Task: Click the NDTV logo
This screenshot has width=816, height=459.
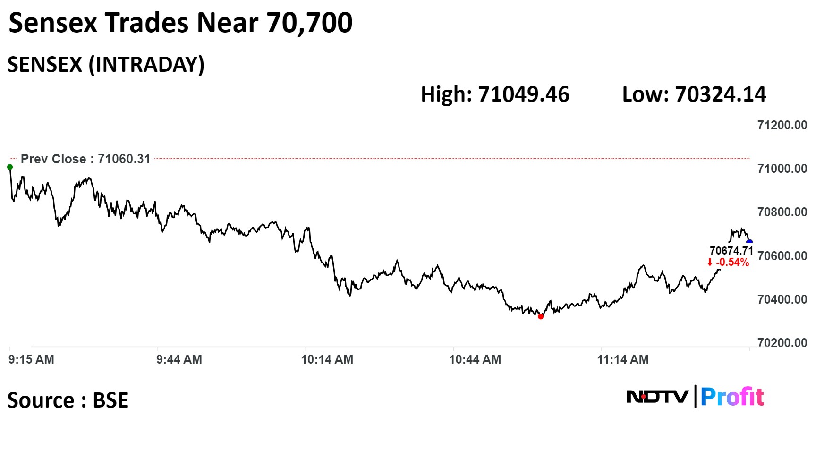Action: pos(657,397)
